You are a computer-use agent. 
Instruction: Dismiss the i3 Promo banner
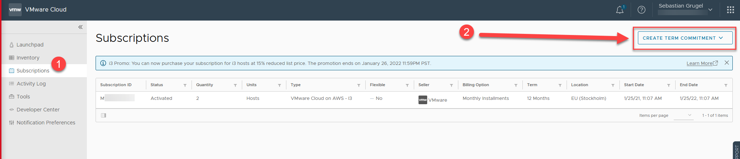coord(727,63)
